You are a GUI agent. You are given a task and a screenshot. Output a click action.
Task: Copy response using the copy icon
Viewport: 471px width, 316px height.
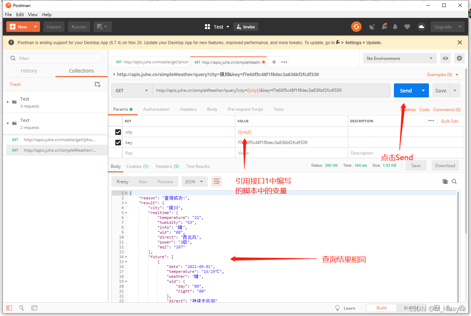pyautogui.click(x=445, y=181)
